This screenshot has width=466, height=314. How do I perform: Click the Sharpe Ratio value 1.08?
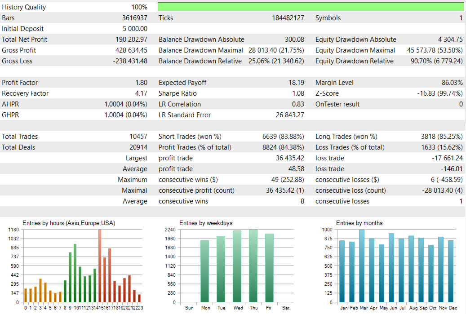(x=298, y=93)
